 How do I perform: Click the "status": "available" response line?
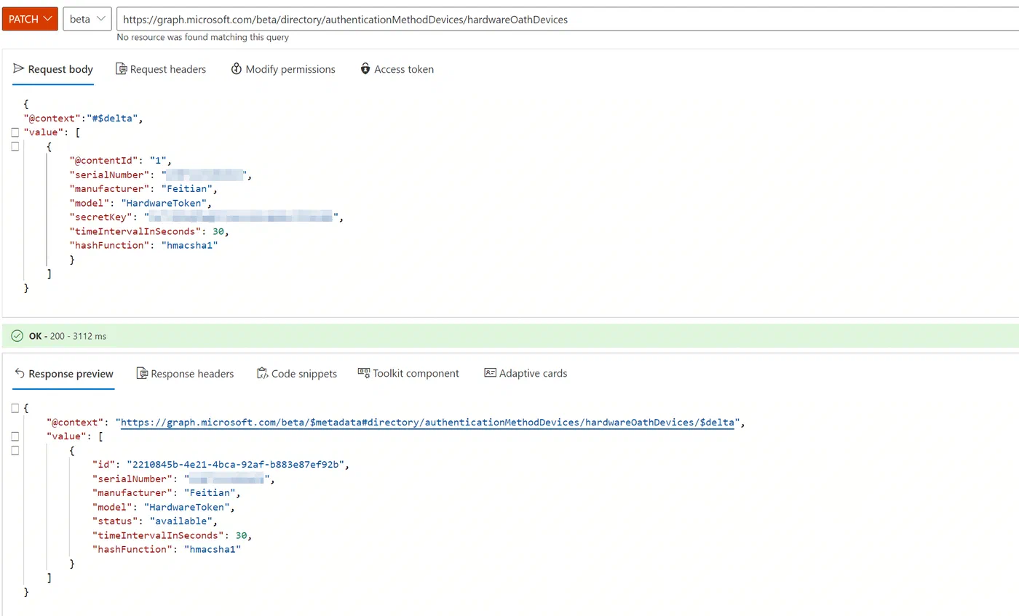point(154,521)
